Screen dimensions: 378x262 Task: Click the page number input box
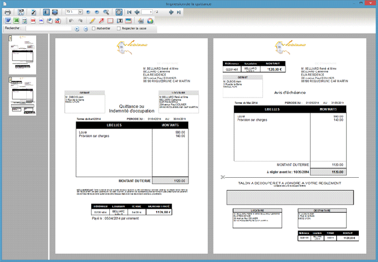[149, 12]
